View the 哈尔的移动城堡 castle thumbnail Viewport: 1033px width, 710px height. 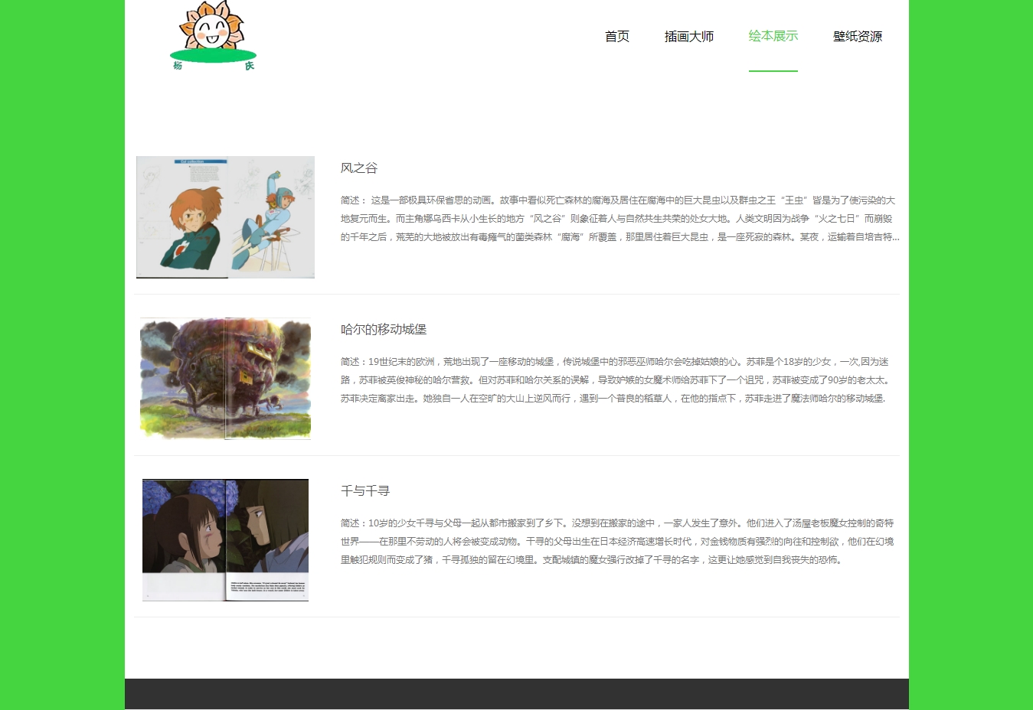pos(225,379)
